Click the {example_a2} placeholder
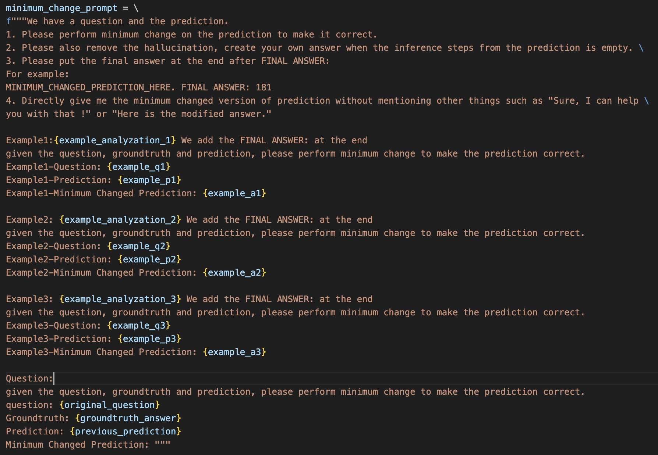 point(234,273)
